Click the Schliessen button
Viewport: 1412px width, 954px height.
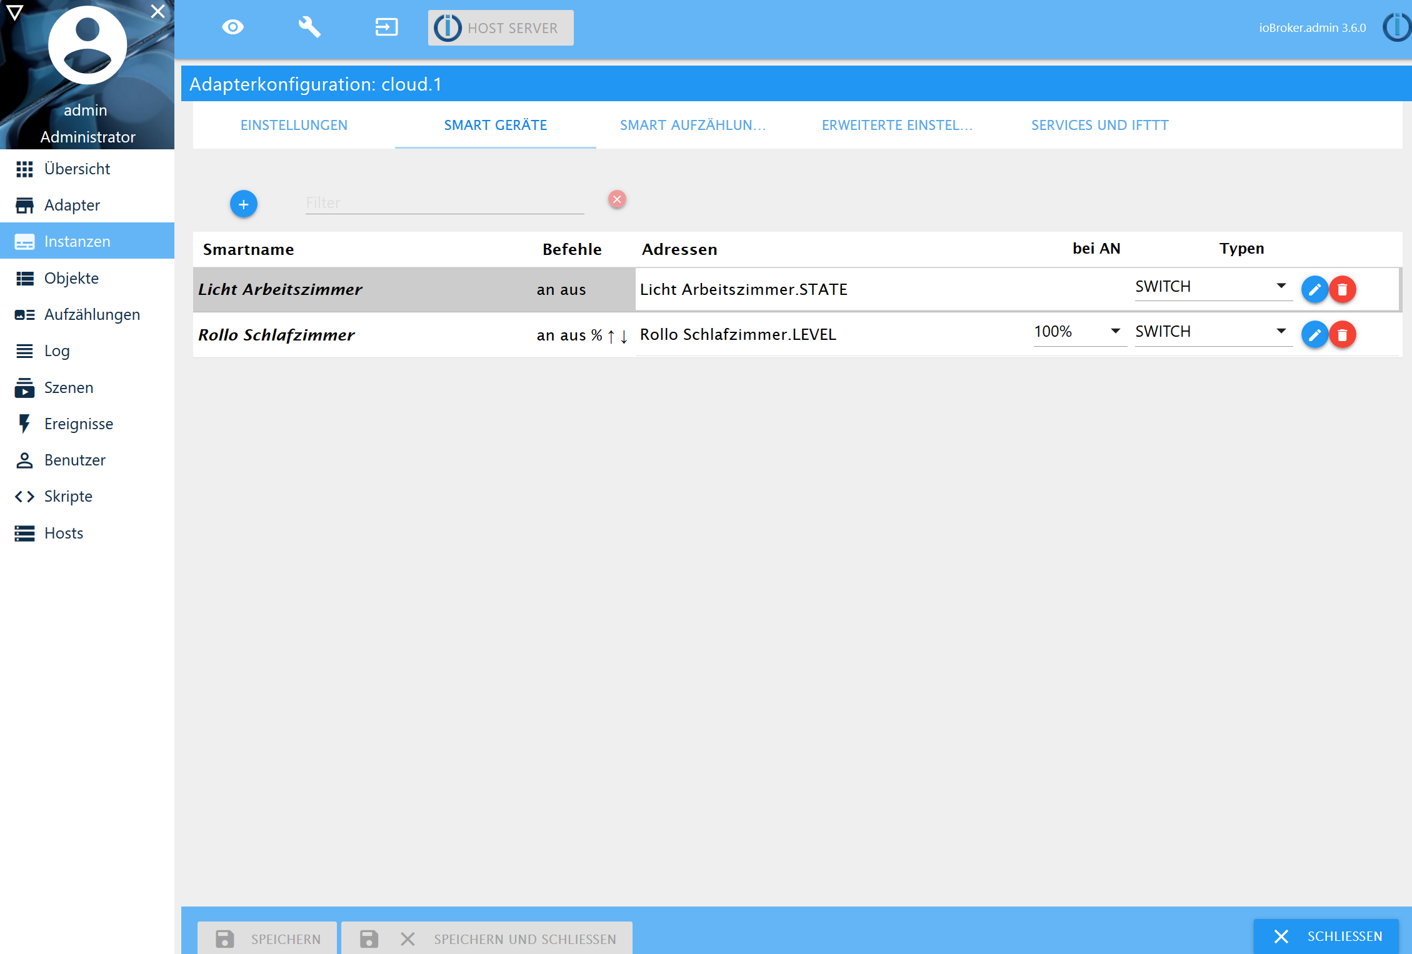(1326, 936)
